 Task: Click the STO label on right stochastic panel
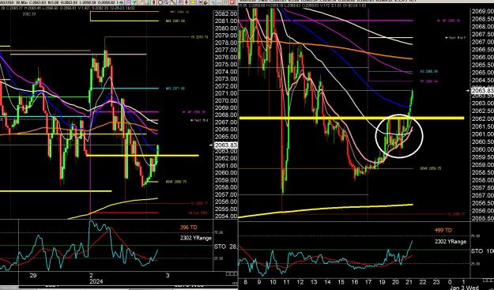click(x=477, y=251)
